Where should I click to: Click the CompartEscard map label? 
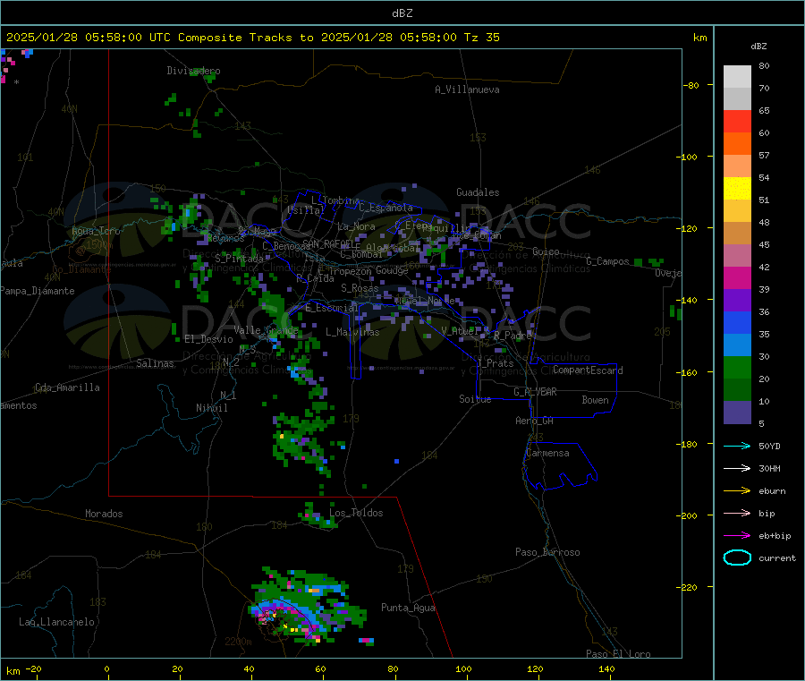(x=588, y=370)
